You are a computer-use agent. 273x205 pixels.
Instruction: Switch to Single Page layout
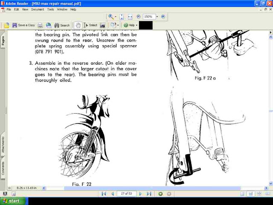pyautogui.click(x=242, y=193)
